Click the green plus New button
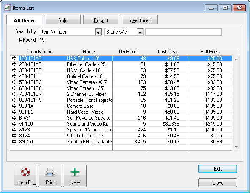This screenshot has width=250, height=193. tap(75, 176)
